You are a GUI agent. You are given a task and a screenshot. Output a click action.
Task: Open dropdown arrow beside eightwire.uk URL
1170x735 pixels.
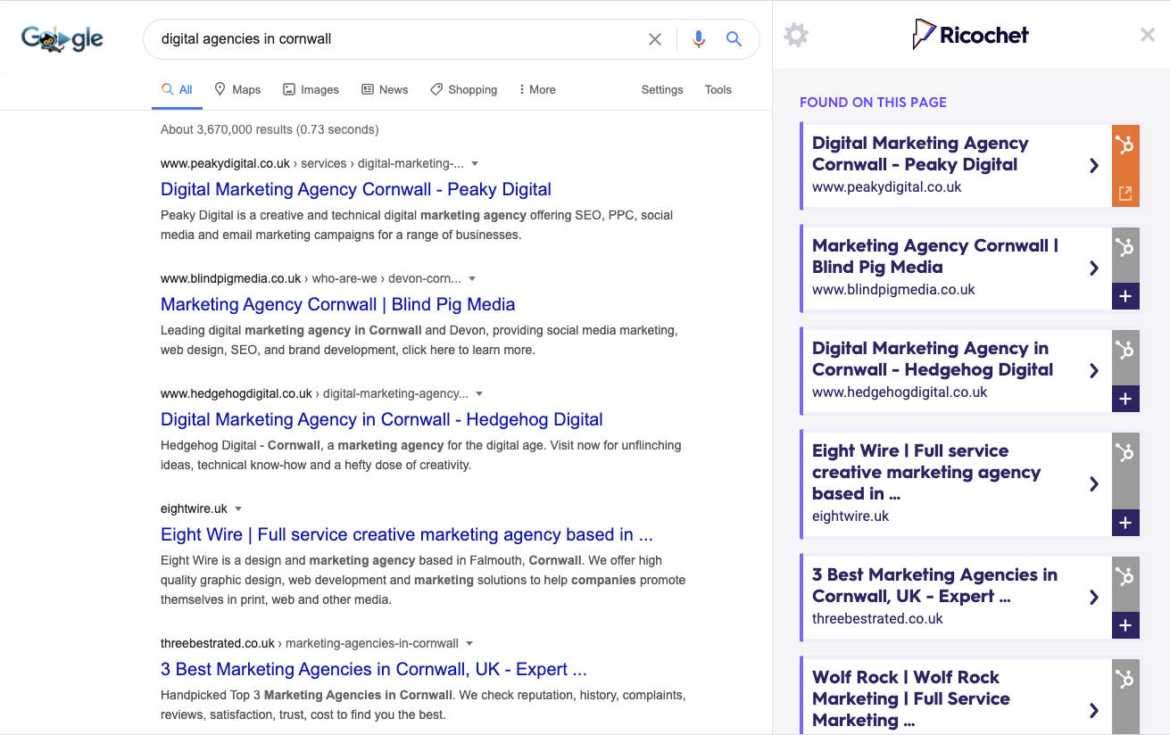(238, 509)
